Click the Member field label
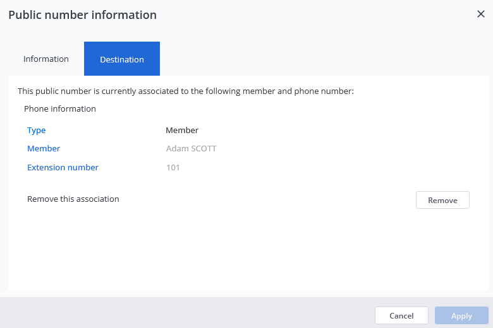The image size is (493, 328). click(44, 149)
